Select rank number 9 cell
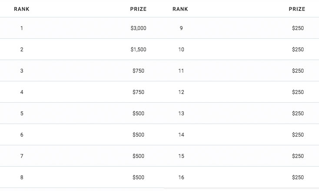 click(x=181, y=28)
